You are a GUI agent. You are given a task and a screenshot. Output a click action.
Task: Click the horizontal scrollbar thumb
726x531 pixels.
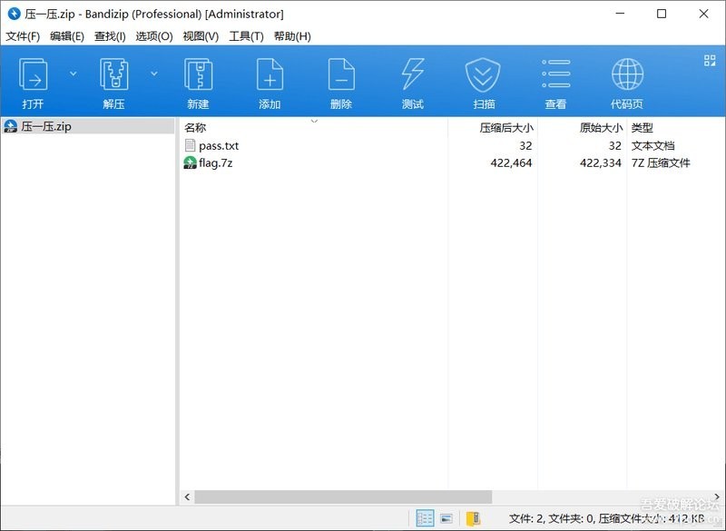(x=343, y=497)
